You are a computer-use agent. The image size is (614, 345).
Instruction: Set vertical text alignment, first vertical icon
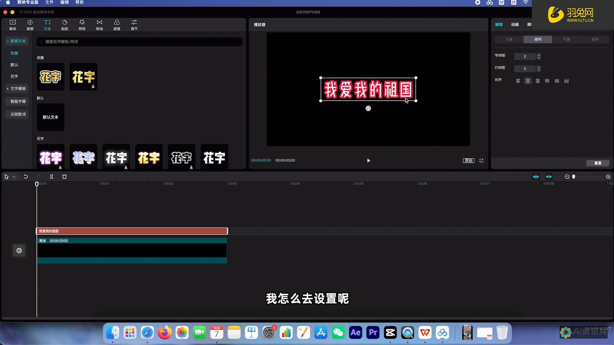pyautogui.click(x=547, y=81)
